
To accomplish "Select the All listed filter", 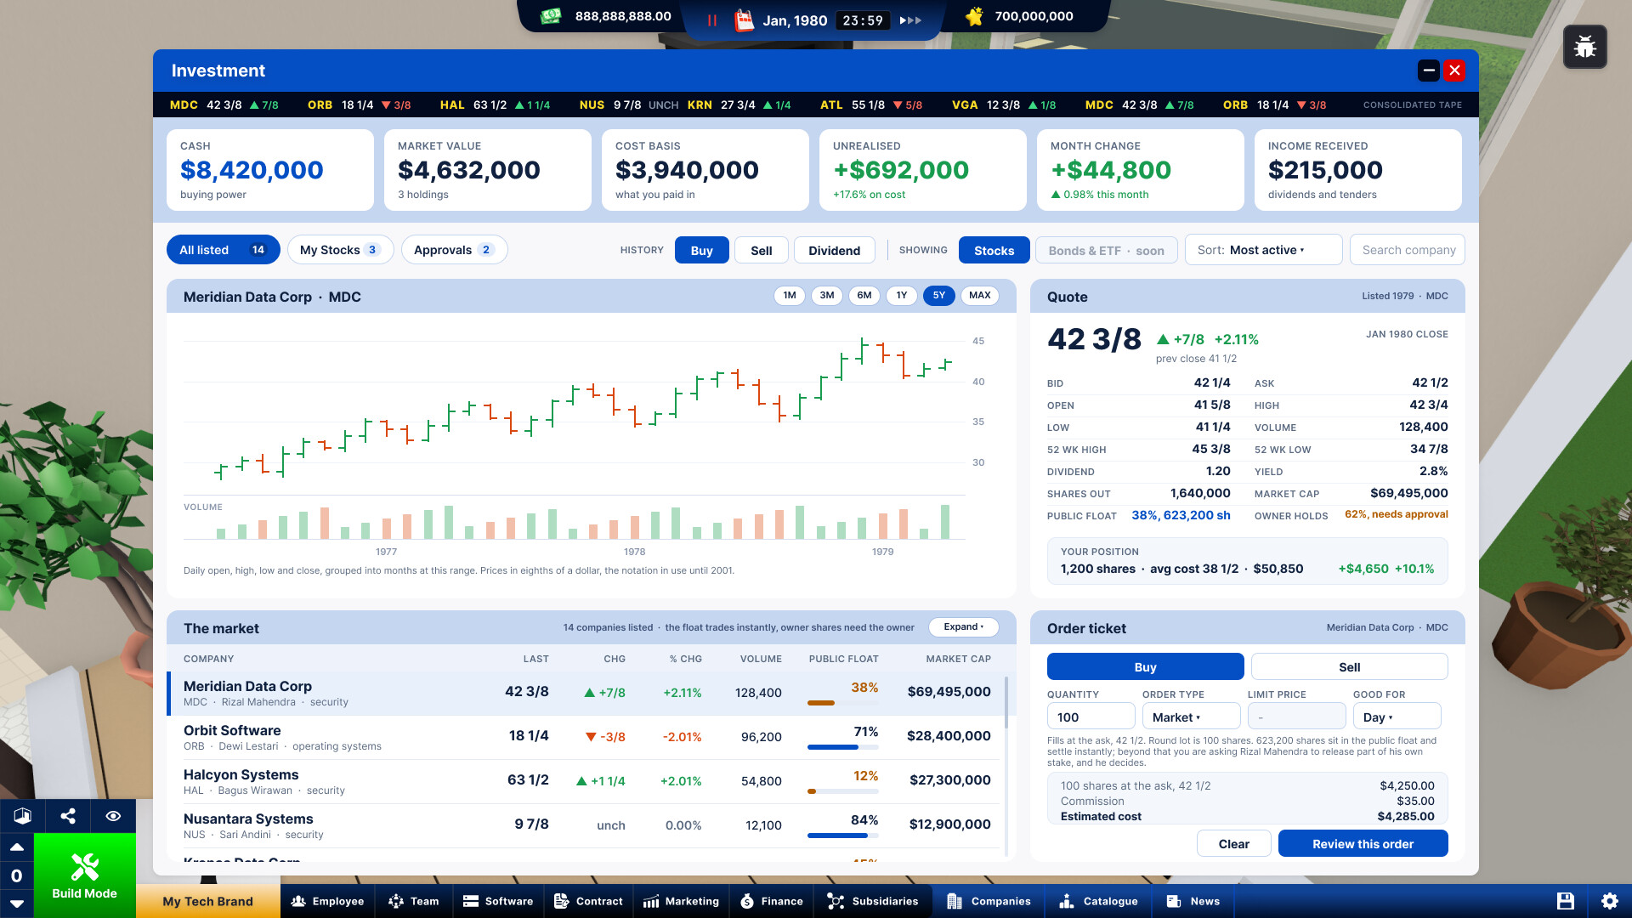I will point(224,250).
